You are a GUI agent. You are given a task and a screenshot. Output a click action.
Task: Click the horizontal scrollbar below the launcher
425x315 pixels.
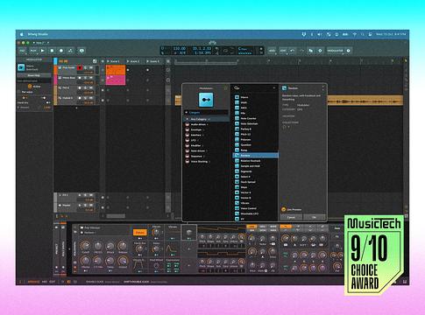click(116, 216)
